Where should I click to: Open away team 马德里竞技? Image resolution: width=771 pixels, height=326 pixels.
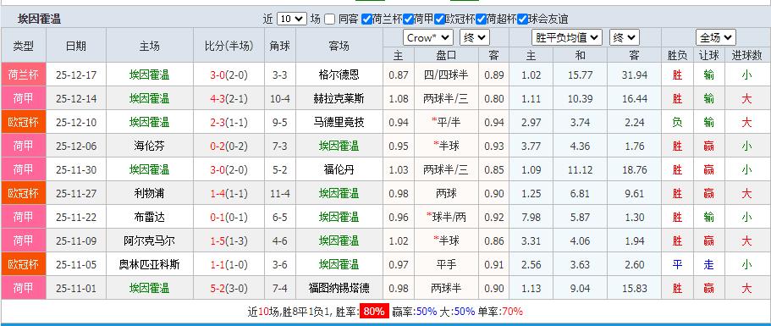point(339,122)
